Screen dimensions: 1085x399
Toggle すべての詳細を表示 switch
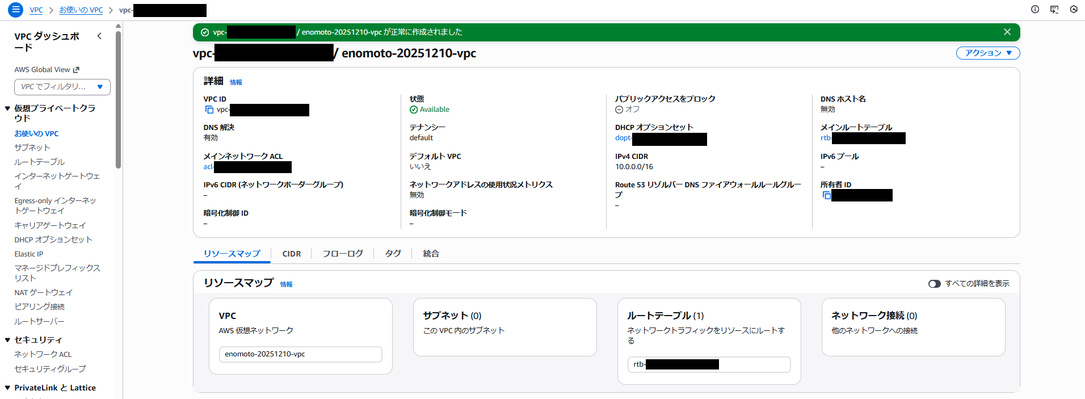(x=934, y=284)
